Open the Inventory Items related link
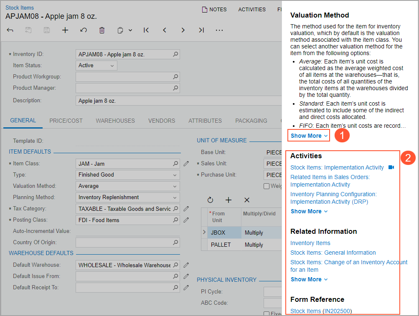419x316 pixels. [310, 243]
